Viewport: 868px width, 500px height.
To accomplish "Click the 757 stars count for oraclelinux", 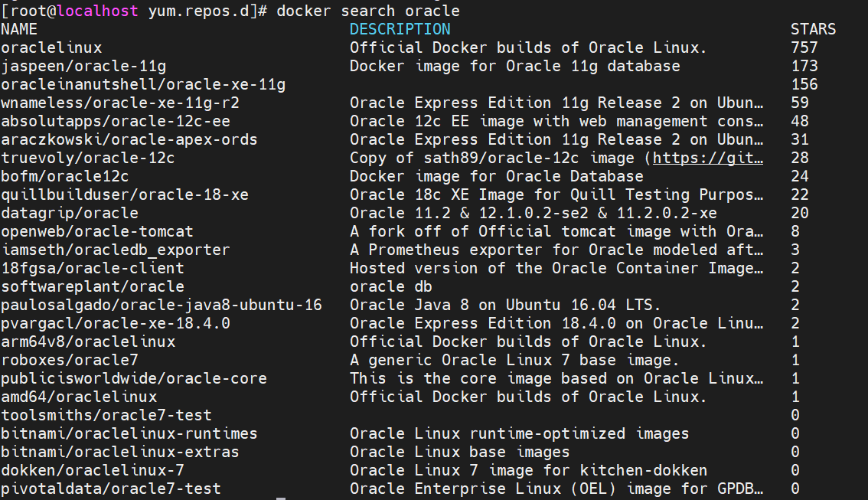I will [x=804, y=48].
